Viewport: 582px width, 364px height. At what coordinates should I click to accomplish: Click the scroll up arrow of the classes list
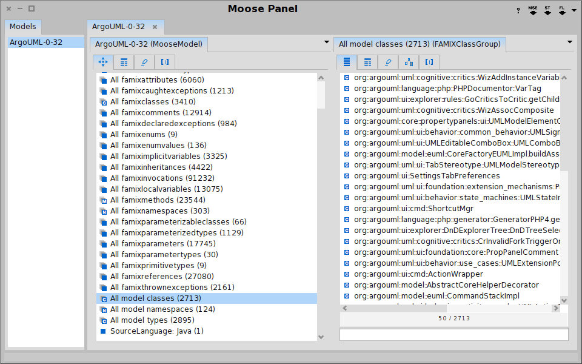pyautogui.click(x=564, y=78)
